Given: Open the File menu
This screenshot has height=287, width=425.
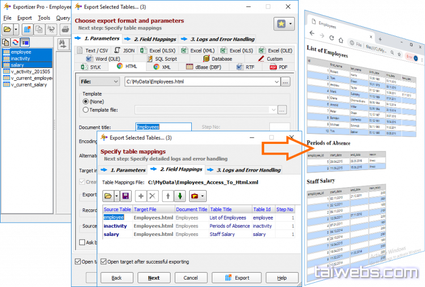Looking at the screenshot, I should (7, 18).
